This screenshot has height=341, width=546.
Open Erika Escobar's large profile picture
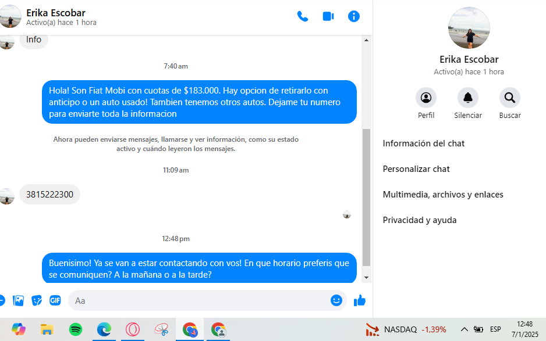(469, 28)
